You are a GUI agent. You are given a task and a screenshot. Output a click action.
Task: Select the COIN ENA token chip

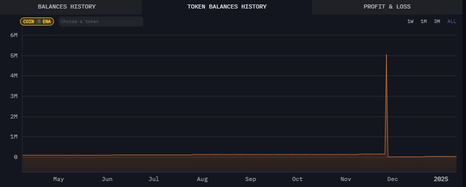37,21
